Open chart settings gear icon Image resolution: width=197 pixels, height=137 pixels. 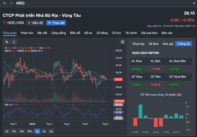[x=123, y=42]
